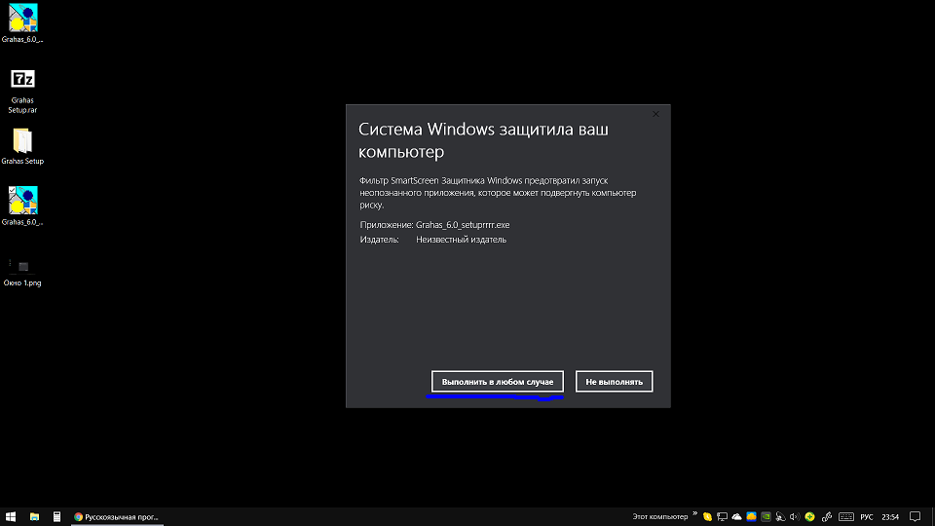Click the yellow tray icon

tap(707, 516)
